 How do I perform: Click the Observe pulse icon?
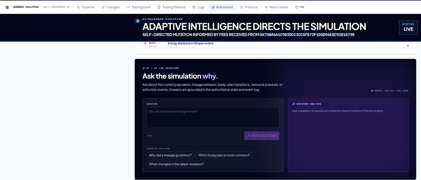(x=78, y=7)
